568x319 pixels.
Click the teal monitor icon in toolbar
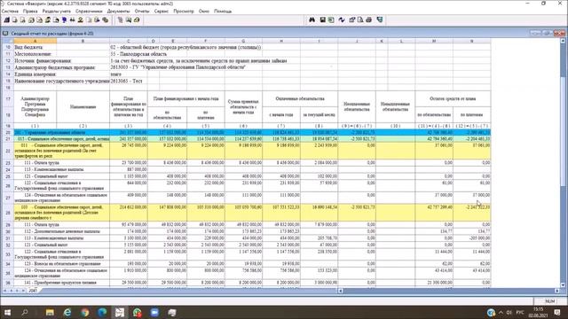(x=380, y=19)
